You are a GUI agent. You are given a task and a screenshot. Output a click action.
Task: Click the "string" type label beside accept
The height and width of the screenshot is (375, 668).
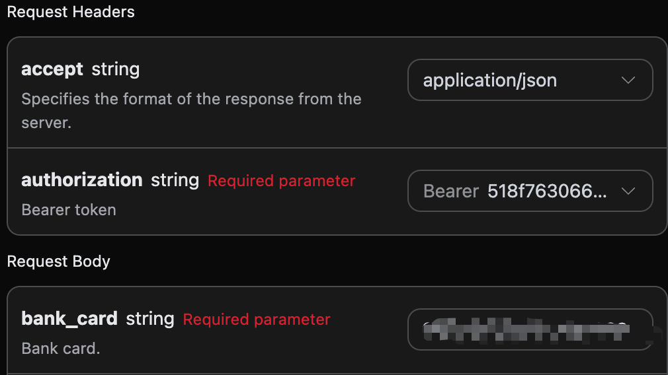116,69
